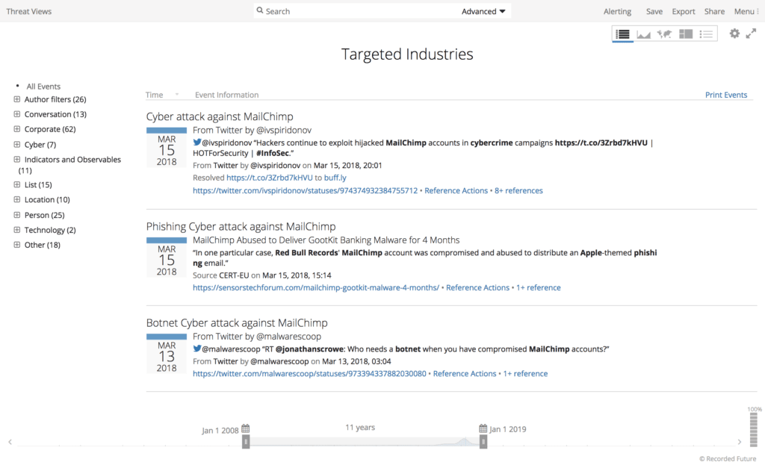Switch to the timeline chart view icon

click(643, 34)
